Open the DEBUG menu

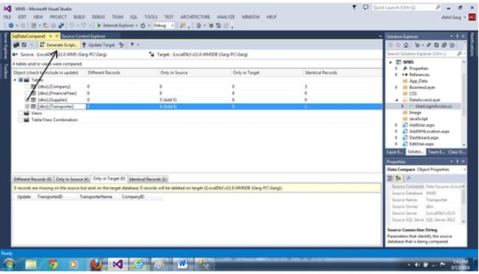(x=98, y=17)
